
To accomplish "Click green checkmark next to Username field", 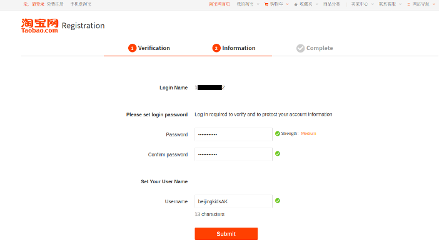I will (278, 201).
